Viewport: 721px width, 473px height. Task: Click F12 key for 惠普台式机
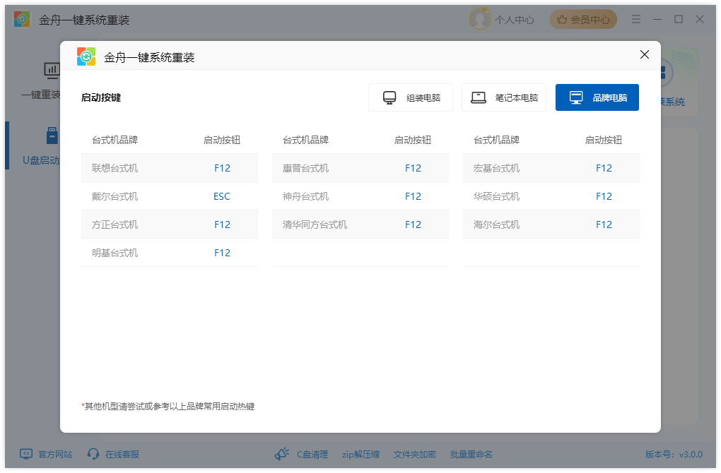(x=413, y=168)
